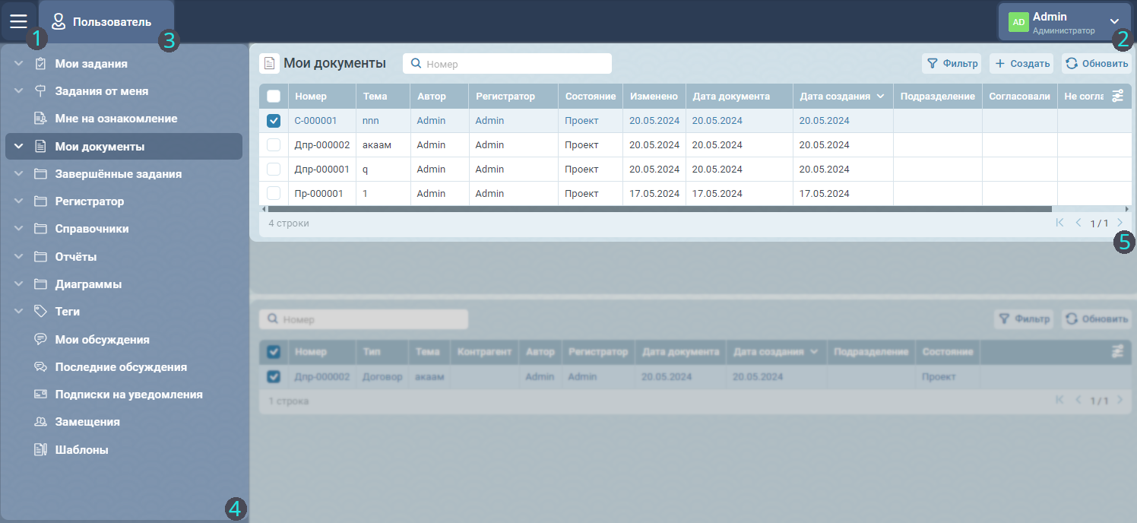Open the Фильтр button above the upper table

tap(952, 64)
